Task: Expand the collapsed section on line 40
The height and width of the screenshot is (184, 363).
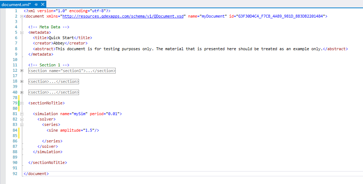Action: click(22, 92)
